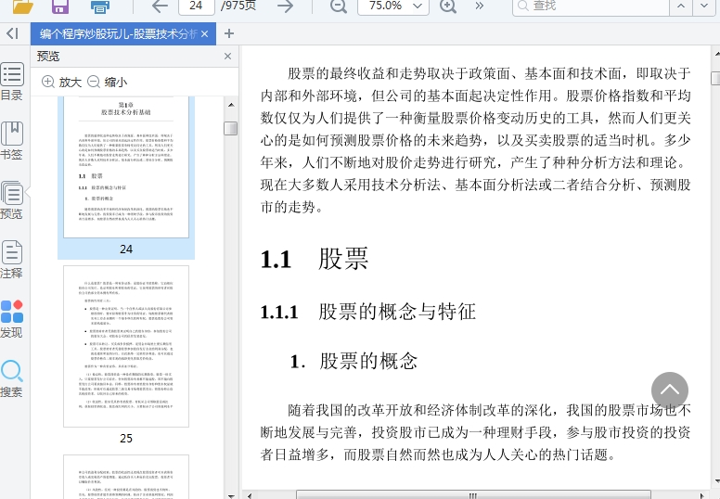Select the page 24 thumbnail
The image size is (720, 499).
pyautogui.click(x=126, y=167)
